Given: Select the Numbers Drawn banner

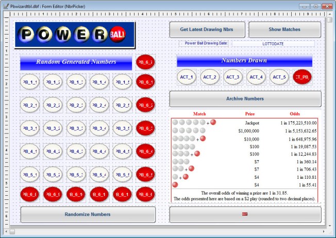Looking at the screenshot, I should 244,61.
